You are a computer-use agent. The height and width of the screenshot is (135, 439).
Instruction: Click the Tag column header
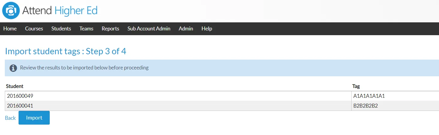pos(356,86)
